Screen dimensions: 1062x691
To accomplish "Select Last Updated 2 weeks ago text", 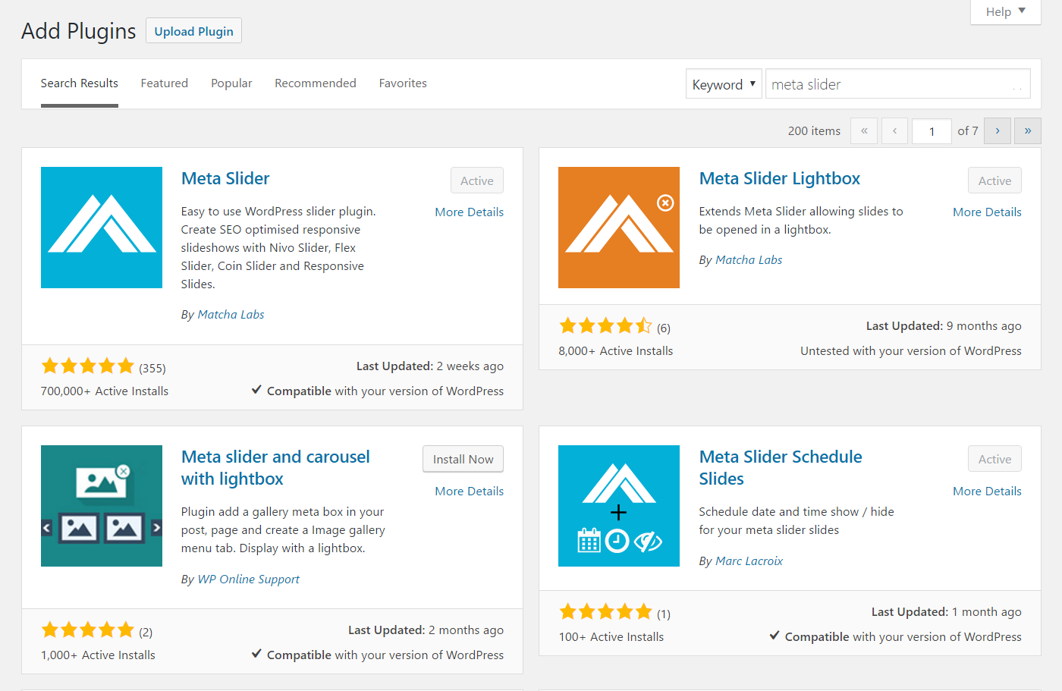I will coord(430,366).
